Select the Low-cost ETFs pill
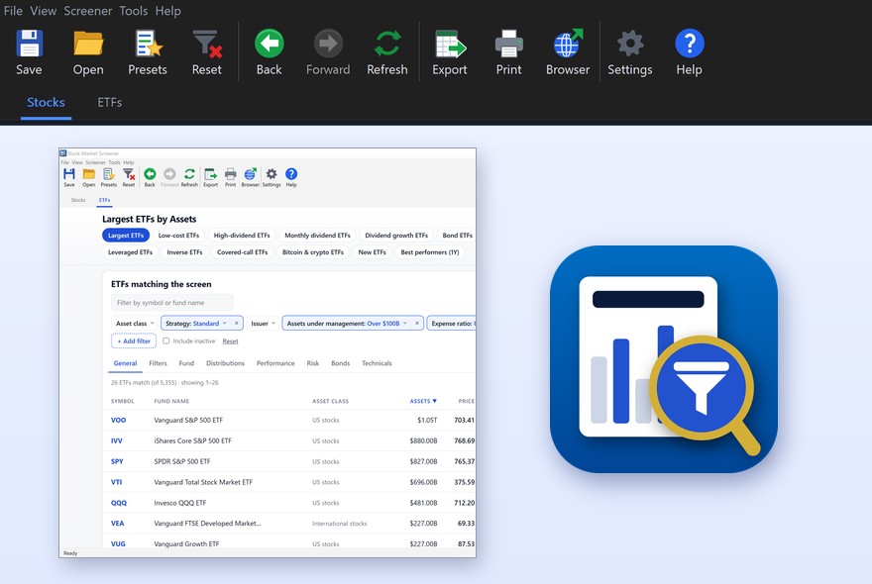This screenshot has width=872, height=584. (178, 236)
